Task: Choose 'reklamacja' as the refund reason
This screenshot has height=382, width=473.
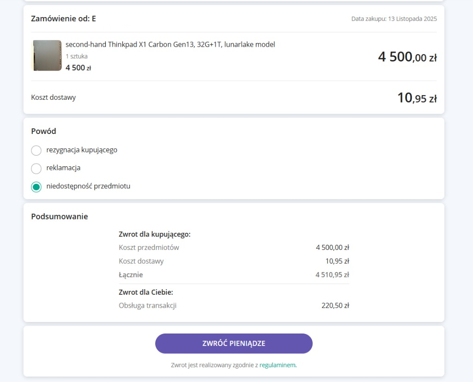Action: click(x=36, y=168)
